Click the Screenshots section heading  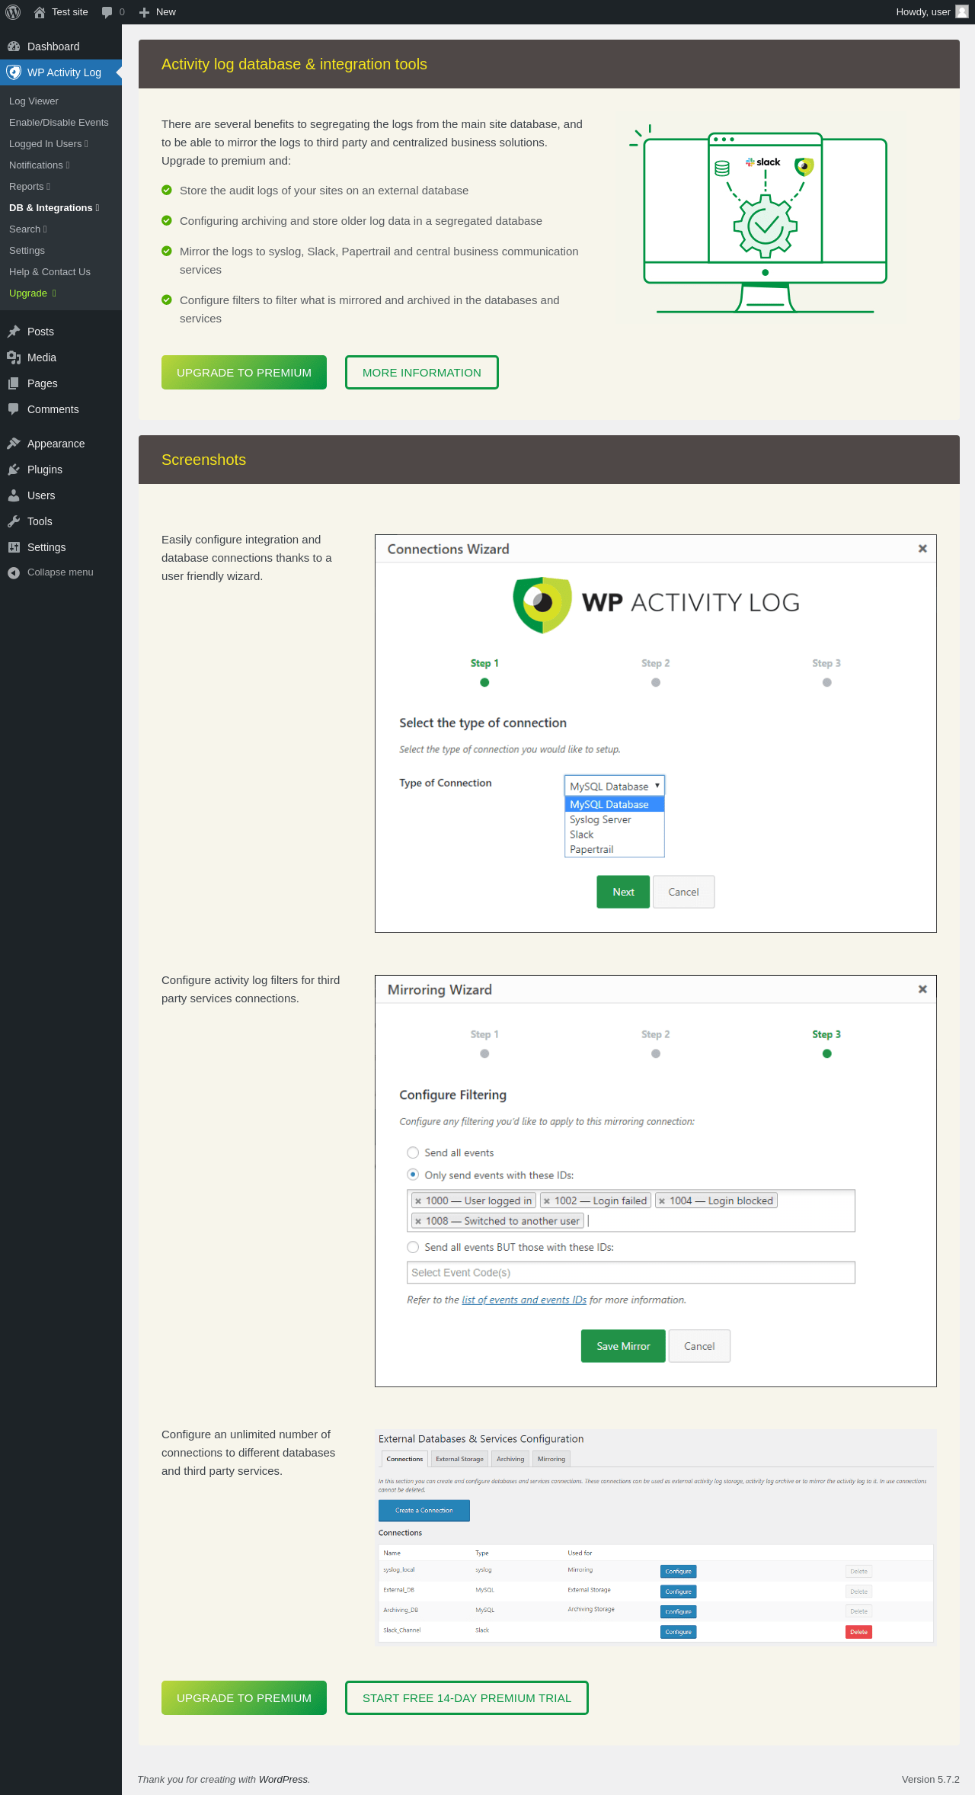[x=203, y=460]
